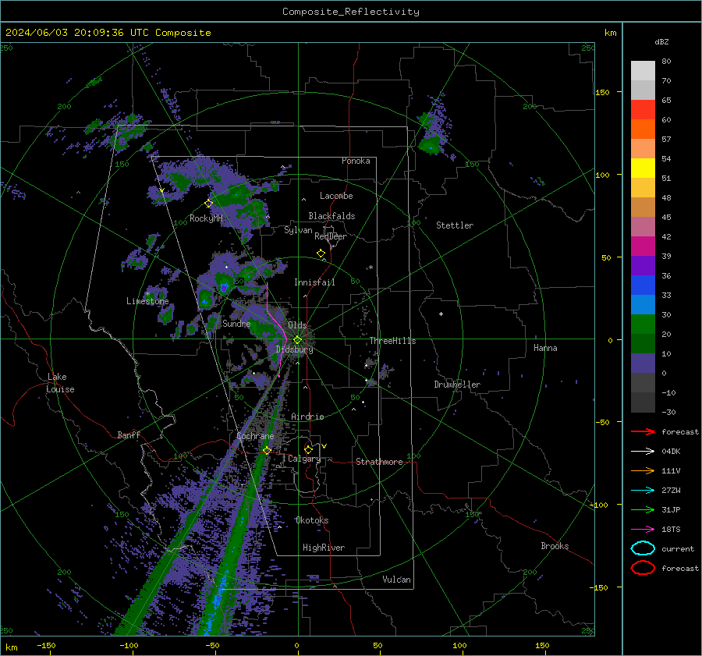The width and height of the screenshot is (702, 656).
Task: Select the Blackfalds label
Action: (331, 216)
